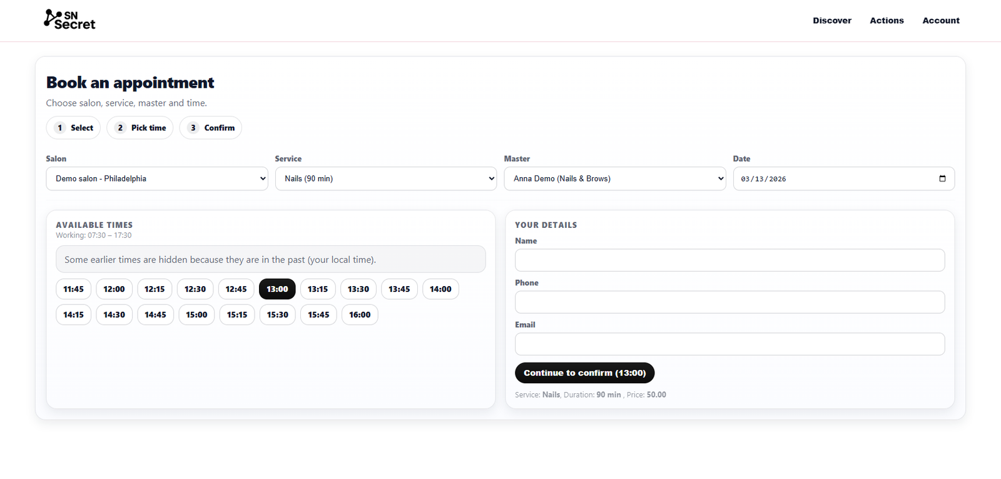Pick the 15:45 time slot

pyautogui.click(x=318, y=315)
